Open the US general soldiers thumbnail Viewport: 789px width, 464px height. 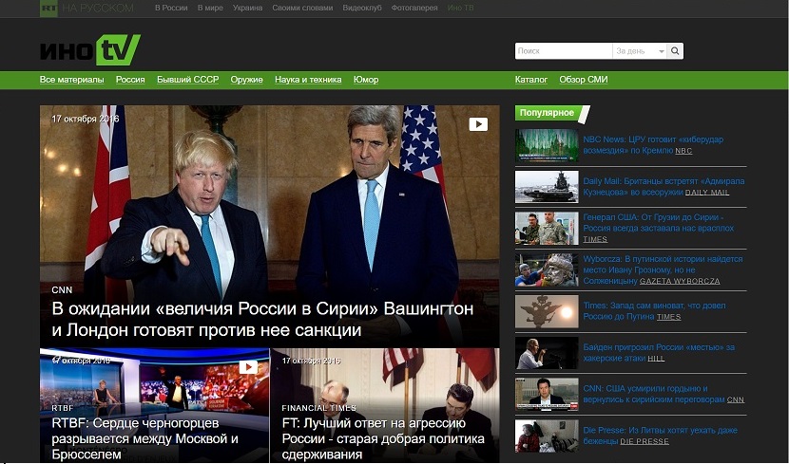coord(547,229)
